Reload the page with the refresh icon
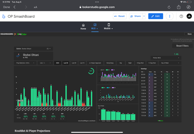The image size is (194, 134). pyautogui.click(x=169, y=7)
